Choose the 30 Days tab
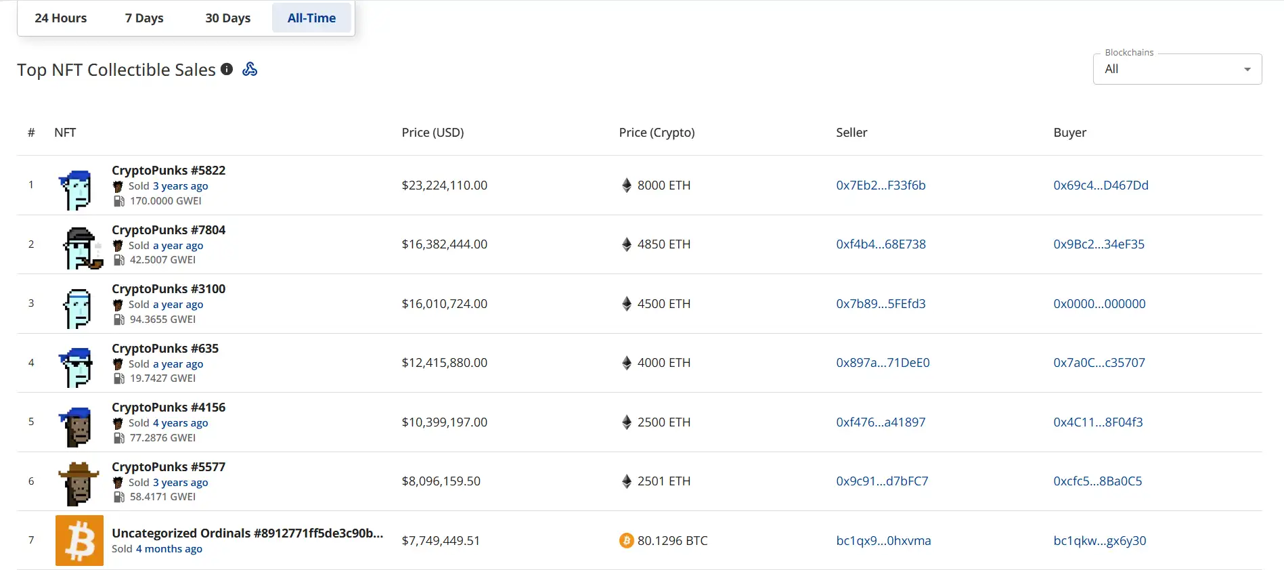 click(227, 18)
